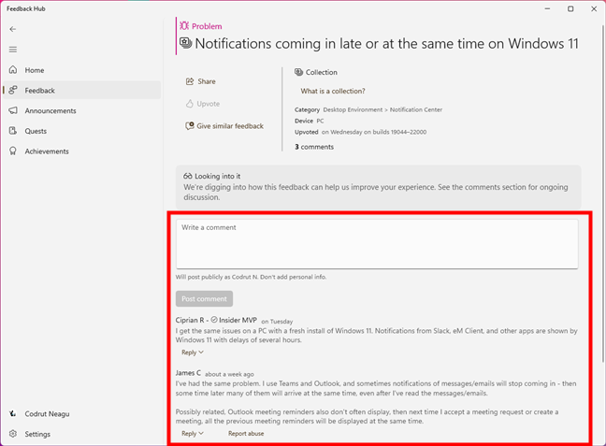Select Feedback in the sidebar
606x446 pixels.
coord(82,90)
